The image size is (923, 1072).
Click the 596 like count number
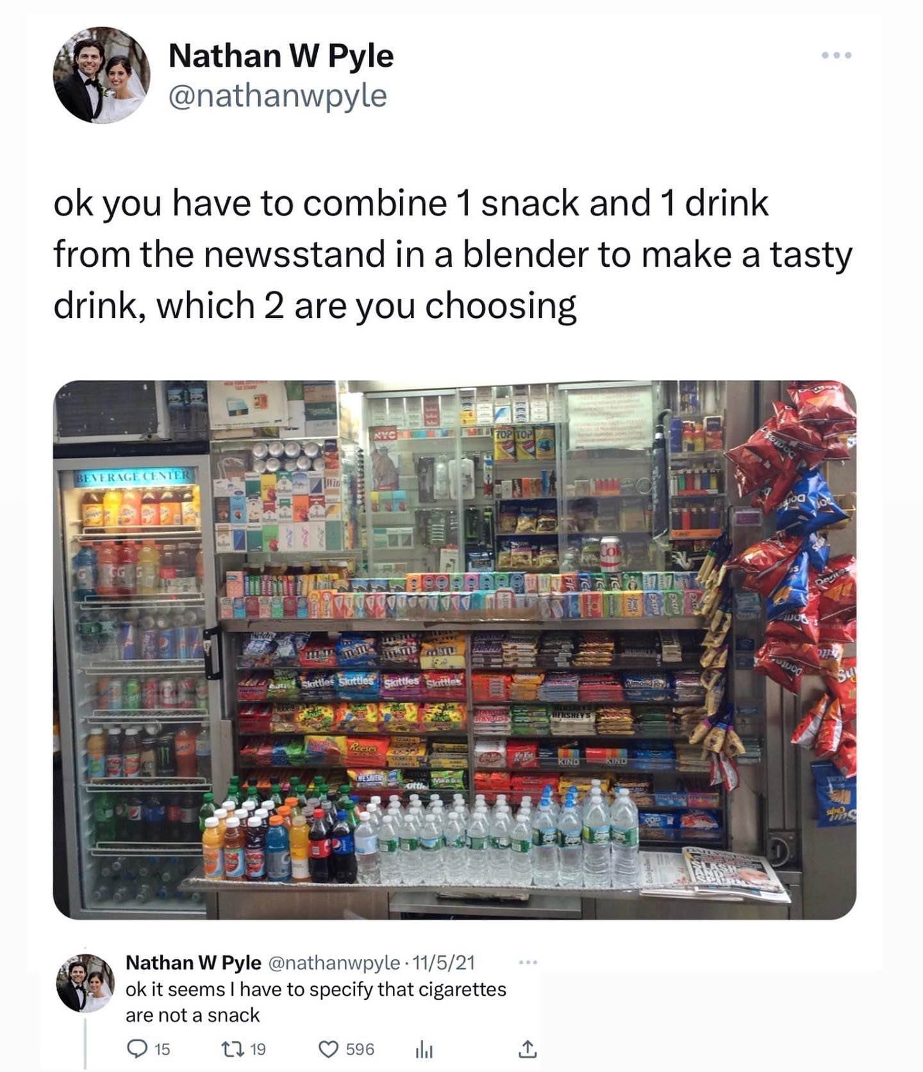pos(360,1049)
